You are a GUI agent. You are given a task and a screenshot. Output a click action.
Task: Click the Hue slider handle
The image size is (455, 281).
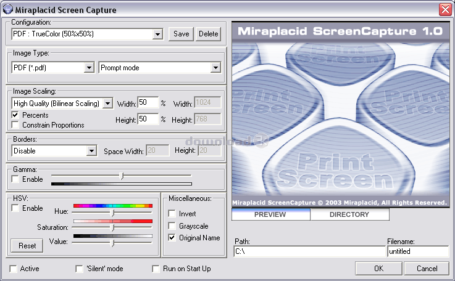pyautogui.click(x=112, y=213)
